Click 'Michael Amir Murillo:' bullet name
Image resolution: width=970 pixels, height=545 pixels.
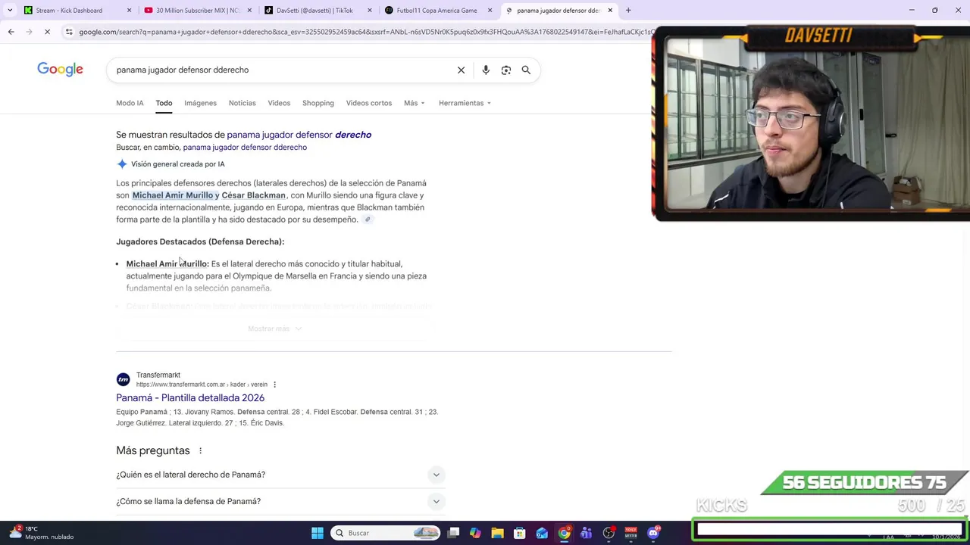coord(167,264)
